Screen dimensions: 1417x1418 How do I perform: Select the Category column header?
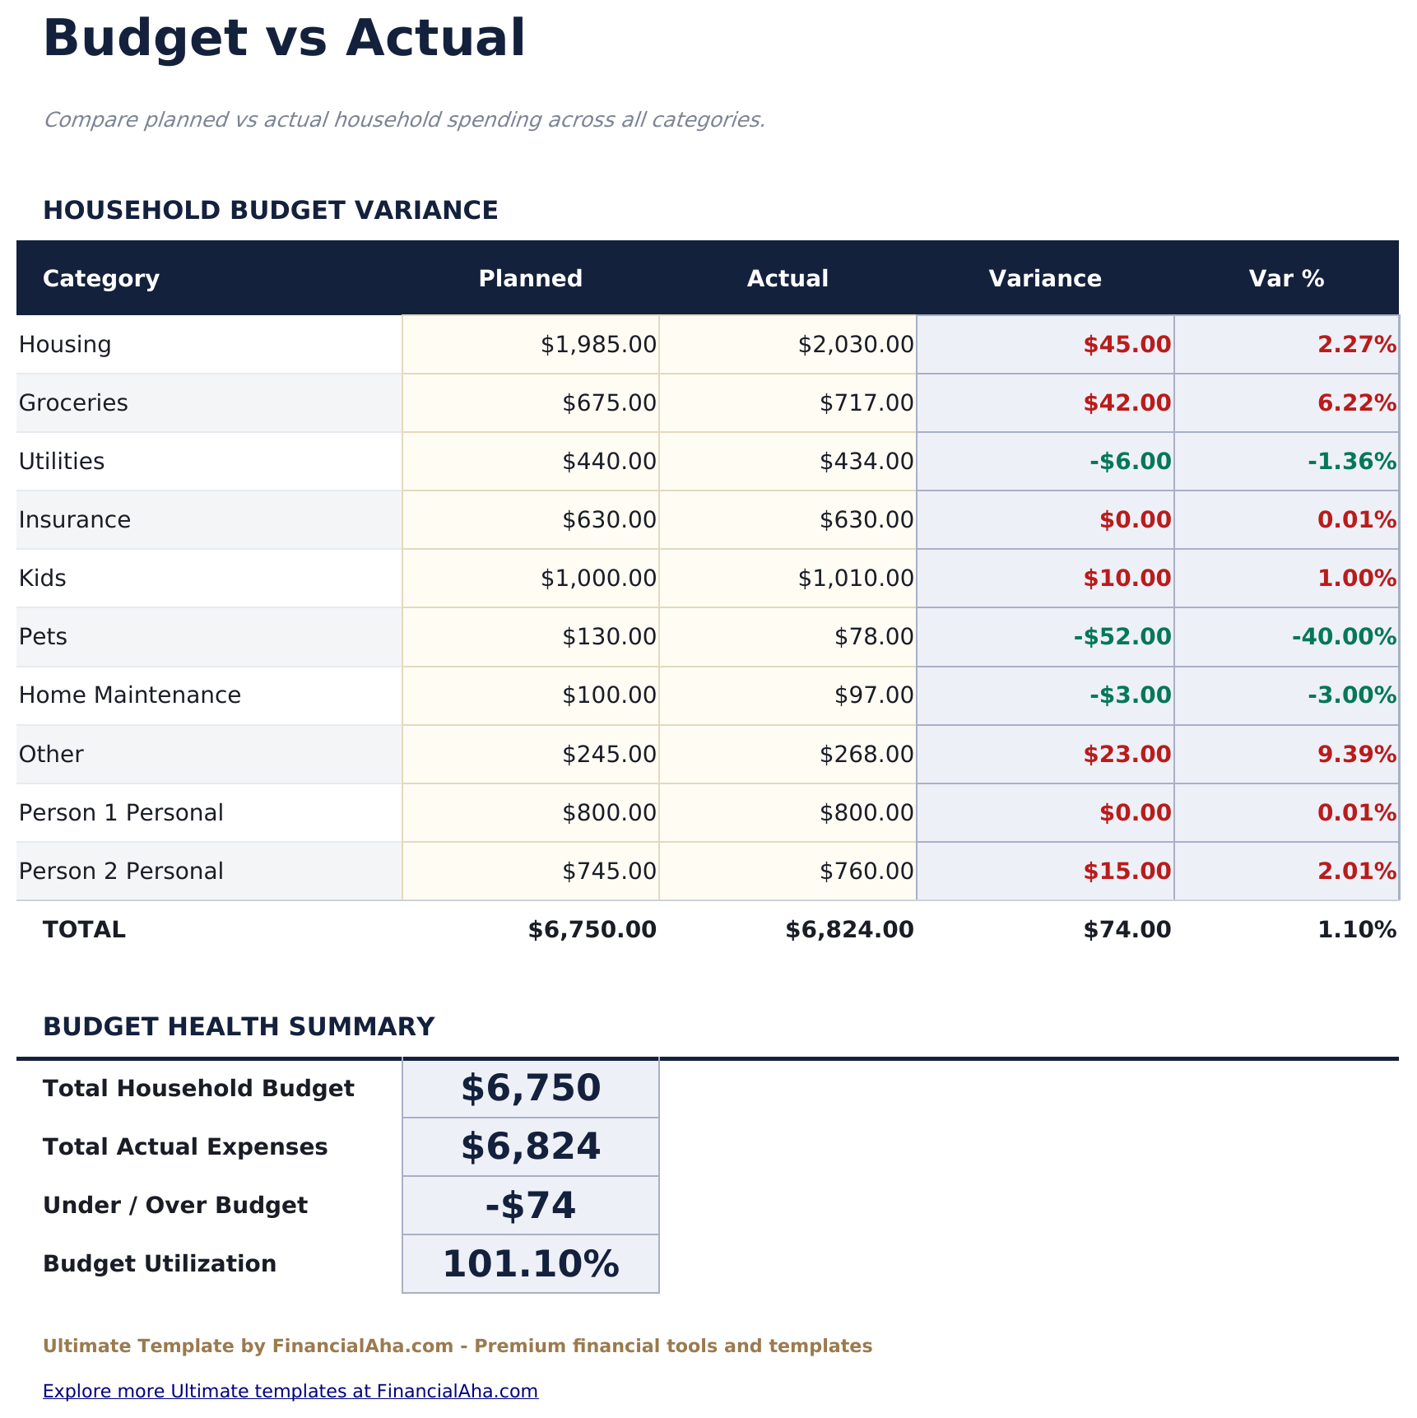pos(100,278)
